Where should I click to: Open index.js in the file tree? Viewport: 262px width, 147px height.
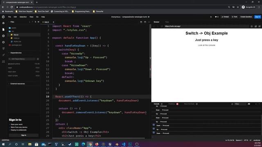point(16,38)
